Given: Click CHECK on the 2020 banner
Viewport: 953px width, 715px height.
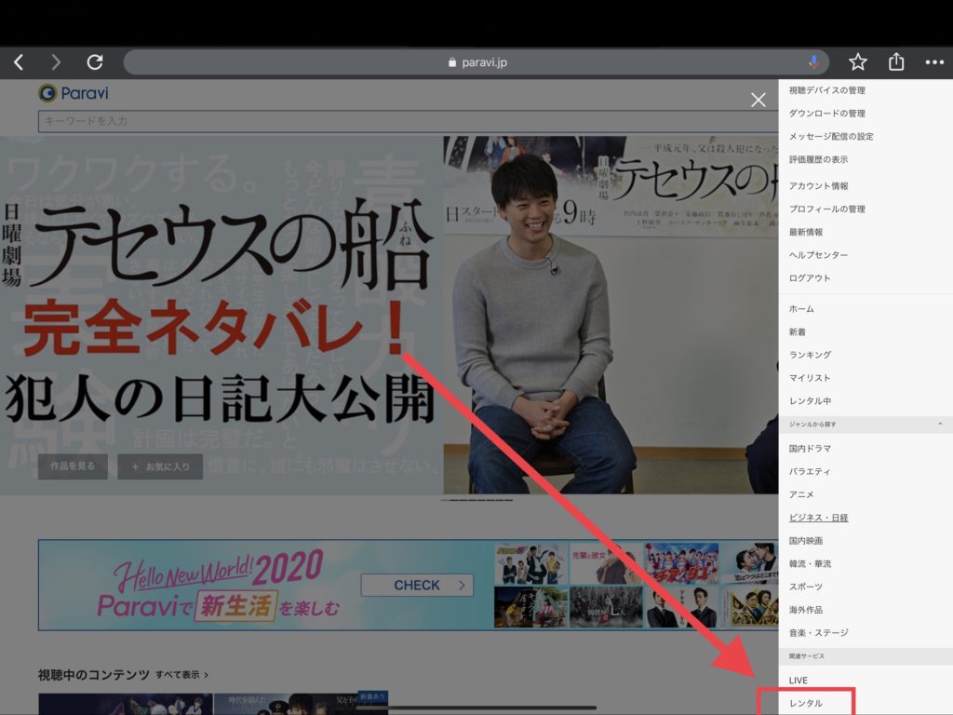Looking at the screenshot, I should coord(417,586).
